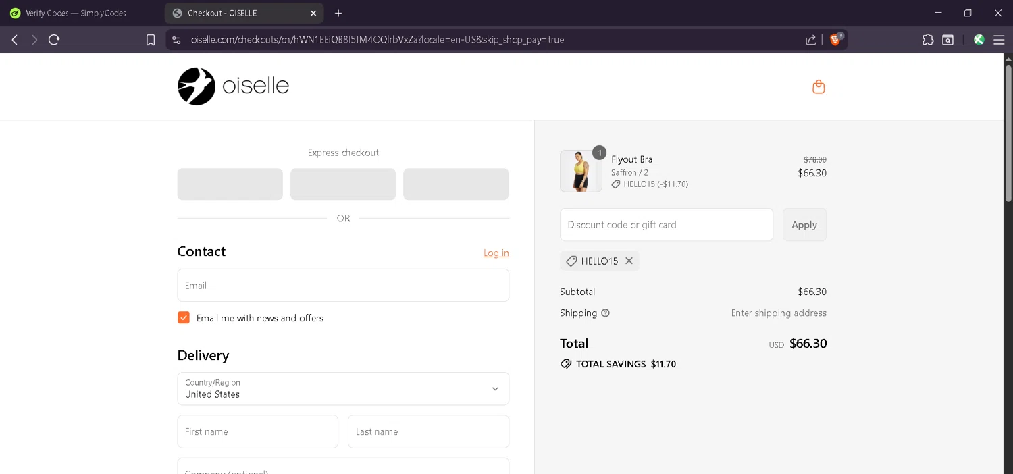Click the struck-through $78.00 price
The image size is (1013, 474).
[815, 160]
